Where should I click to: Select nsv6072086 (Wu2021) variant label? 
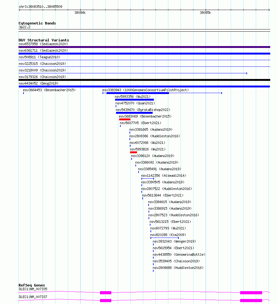[x=147, y=143]
